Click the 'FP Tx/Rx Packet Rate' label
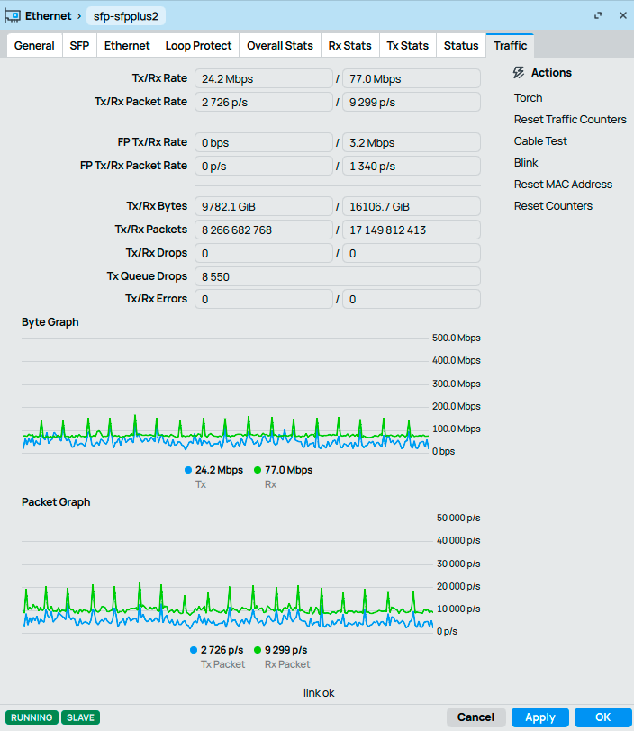 (x=133, y=166)
